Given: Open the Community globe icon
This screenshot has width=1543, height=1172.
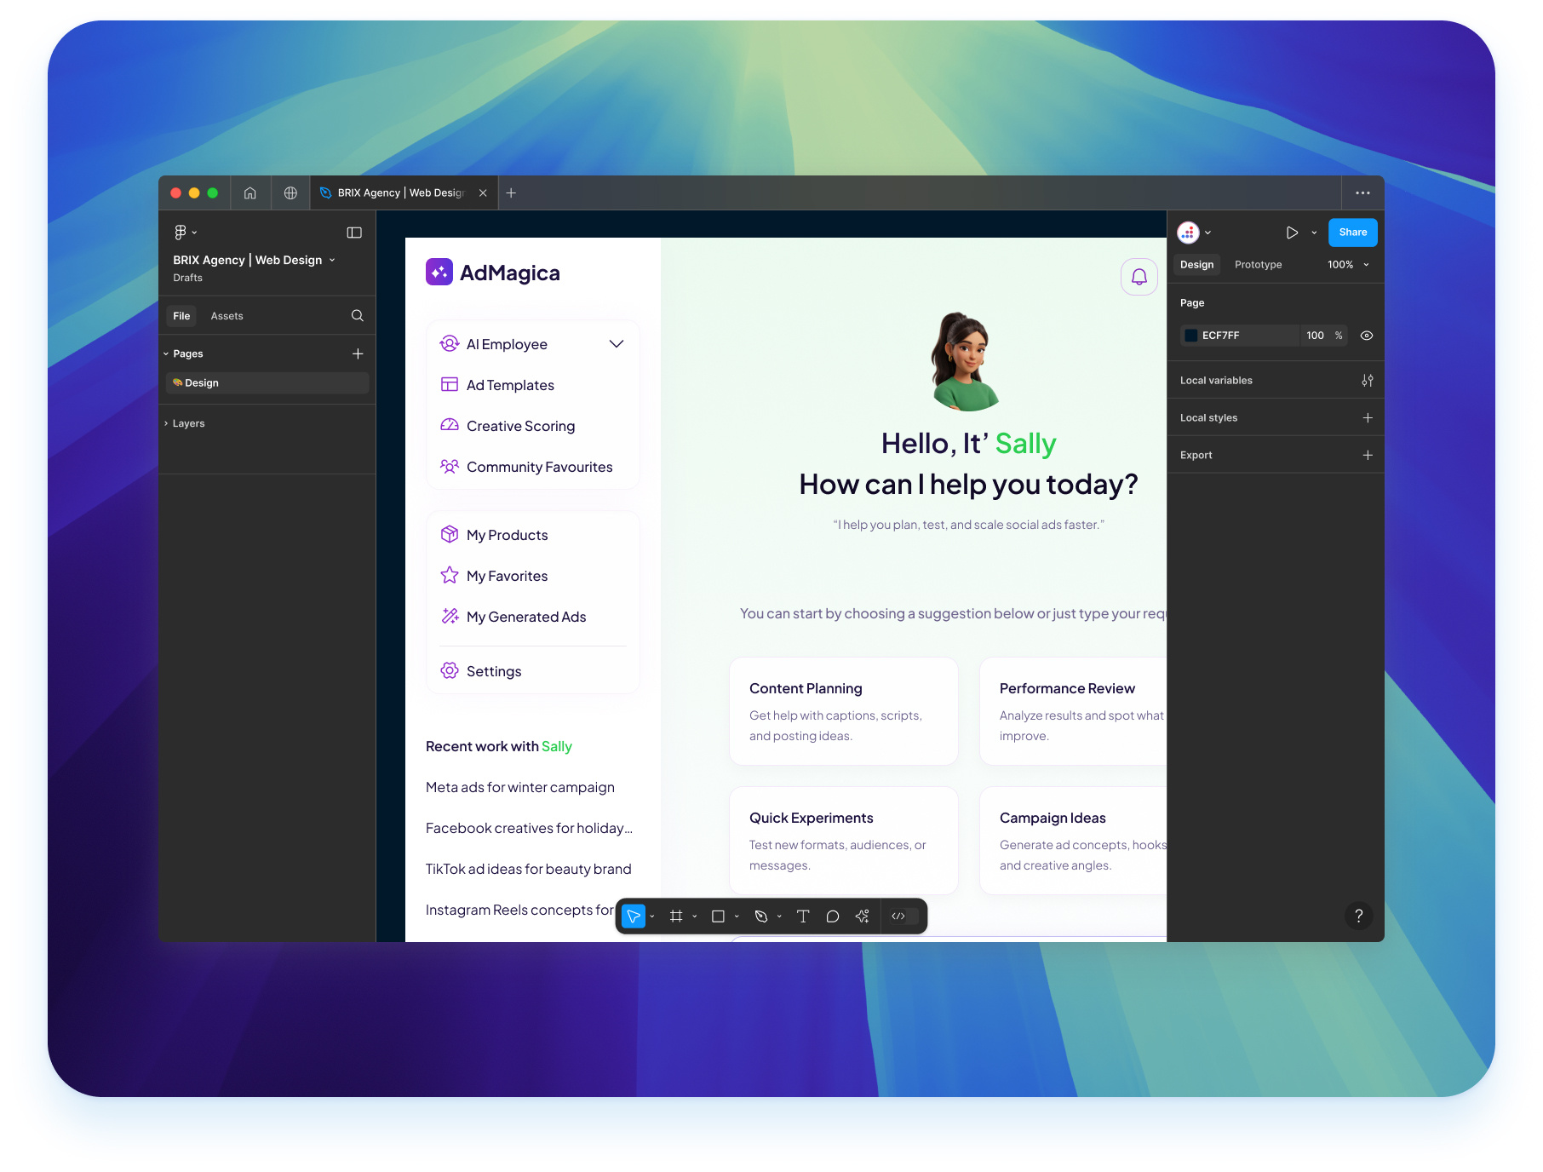Looking at the screenshot, I should [290, 193].
